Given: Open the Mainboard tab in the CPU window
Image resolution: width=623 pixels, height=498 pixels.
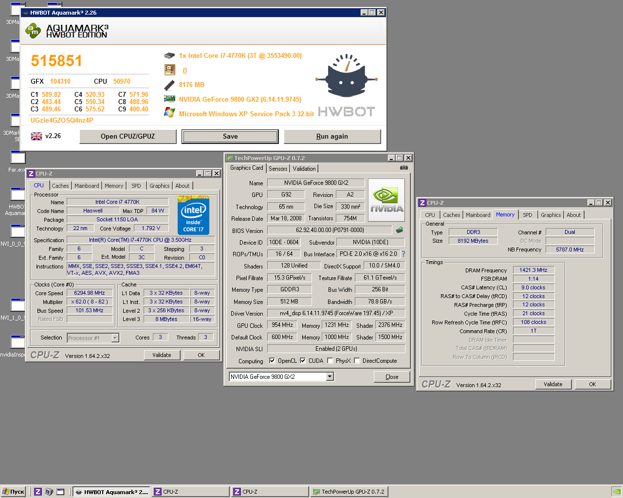Looking at the screenshot, I should [87, 186].
